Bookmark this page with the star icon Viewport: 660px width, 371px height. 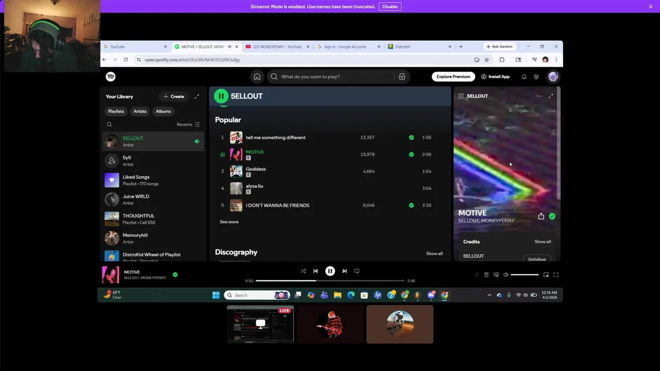(487, 60)
